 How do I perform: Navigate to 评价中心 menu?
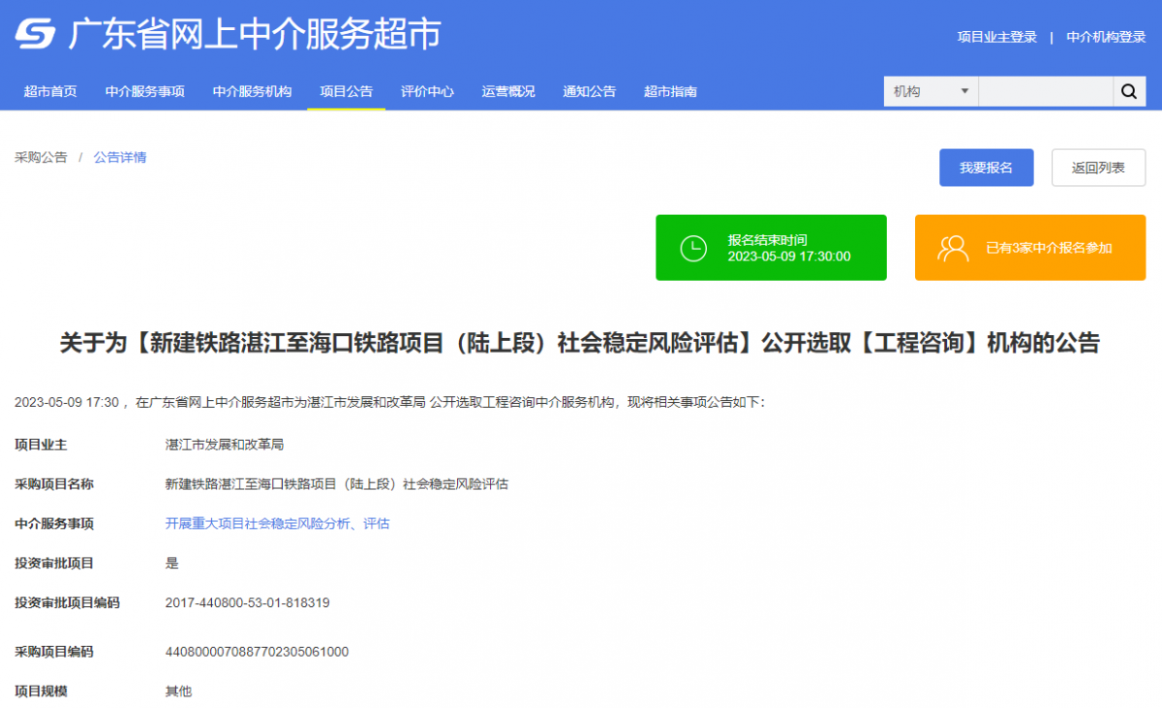click(427, 92)
